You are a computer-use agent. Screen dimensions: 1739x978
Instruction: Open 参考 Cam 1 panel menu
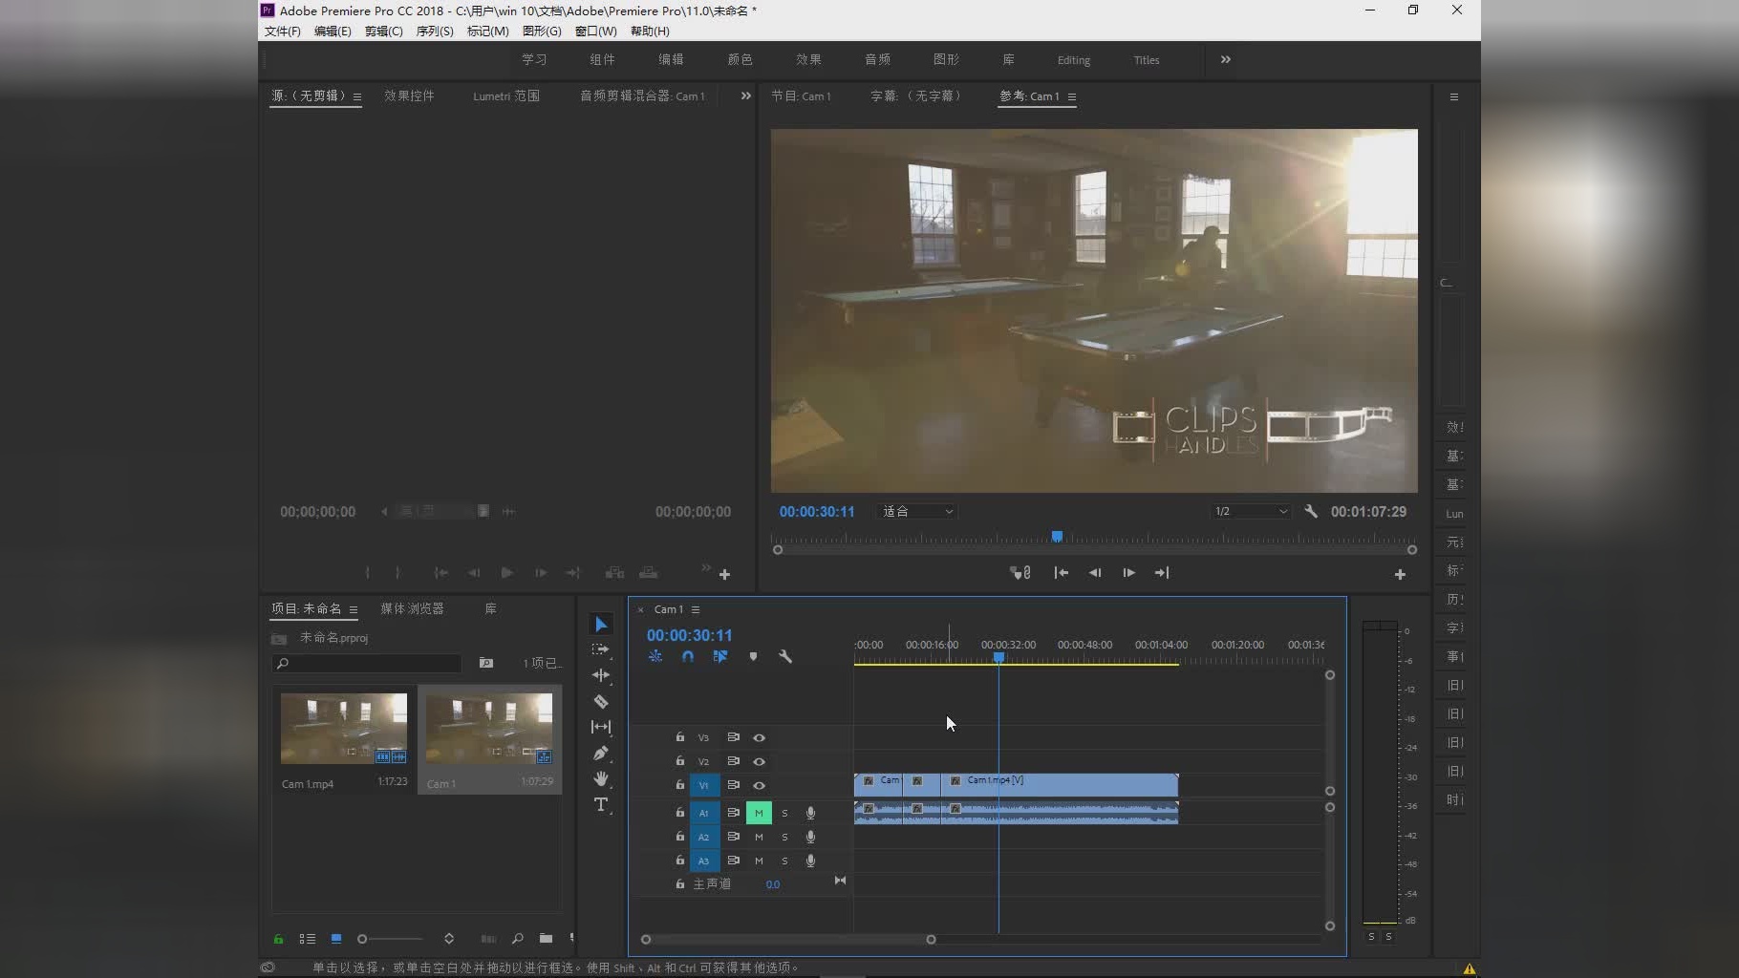(1072, 96)
